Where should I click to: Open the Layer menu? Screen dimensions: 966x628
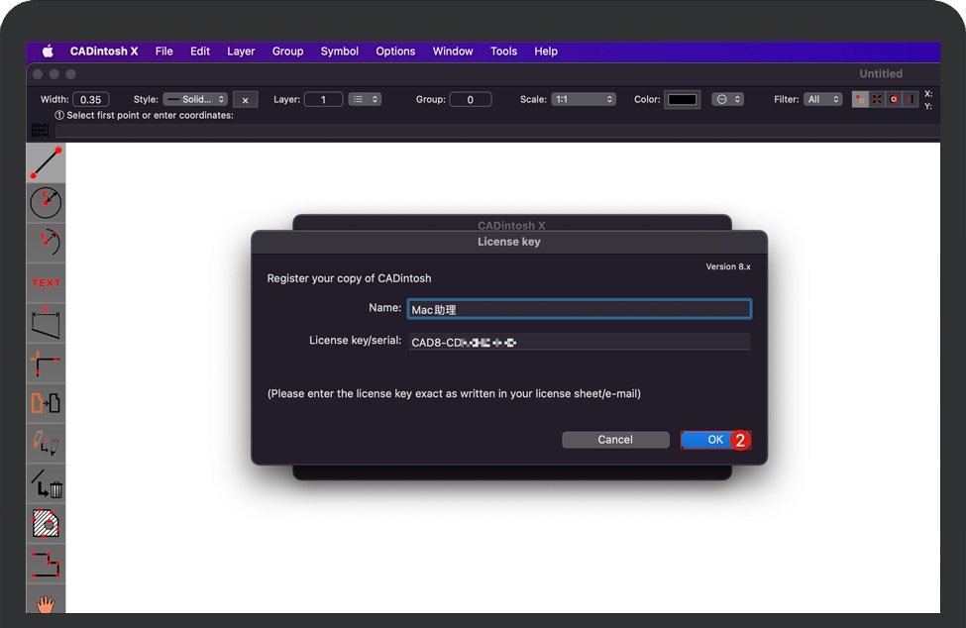pos(241,52)
